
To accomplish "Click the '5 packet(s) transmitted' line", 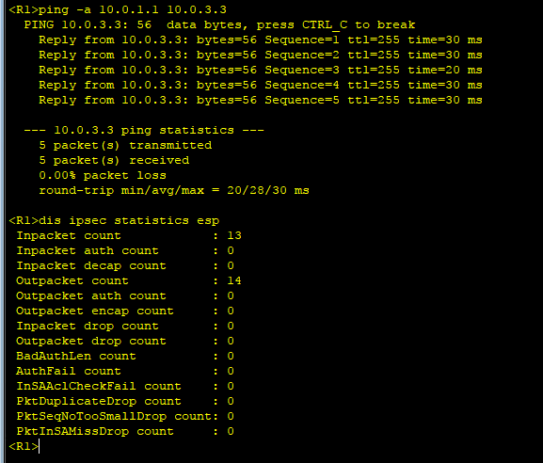I will 125,145.
